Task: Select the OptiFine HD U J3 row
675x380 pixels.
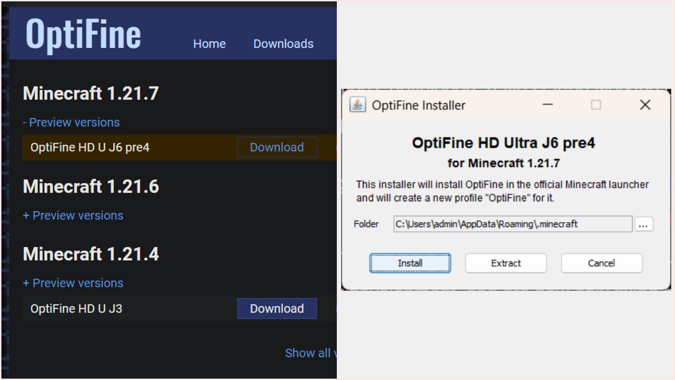Action: 76,309
